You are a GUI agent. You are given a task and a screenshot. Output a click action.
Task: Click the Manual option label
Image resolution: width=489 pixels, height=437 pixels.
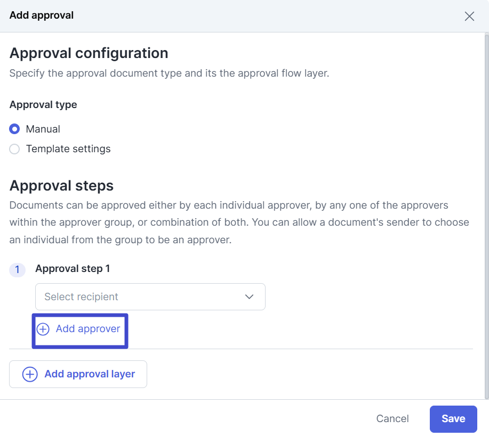[43, 129]
